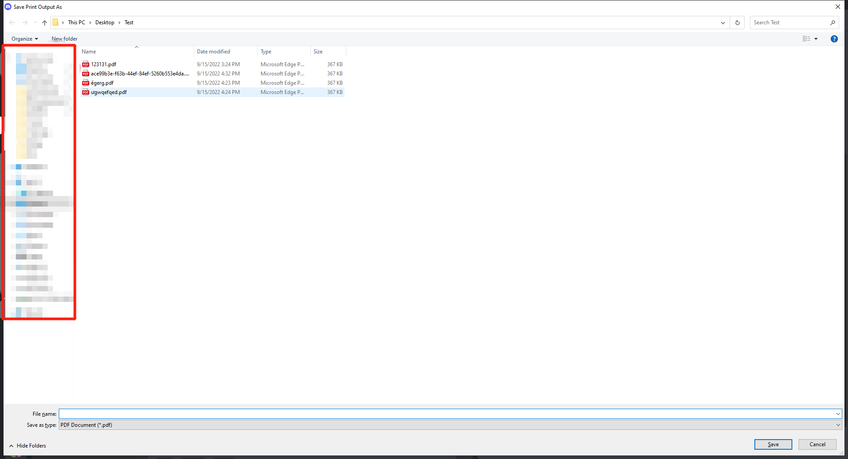Click the search magnifier icon
This screenshot has height=459, width=848.
(833, 23)
